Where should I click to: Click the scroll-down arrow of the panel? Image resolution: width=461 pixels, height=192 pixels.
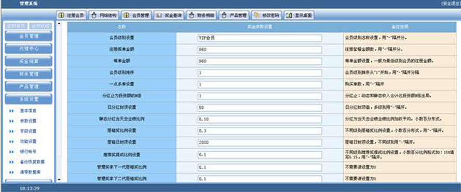[x=59, y=180]
